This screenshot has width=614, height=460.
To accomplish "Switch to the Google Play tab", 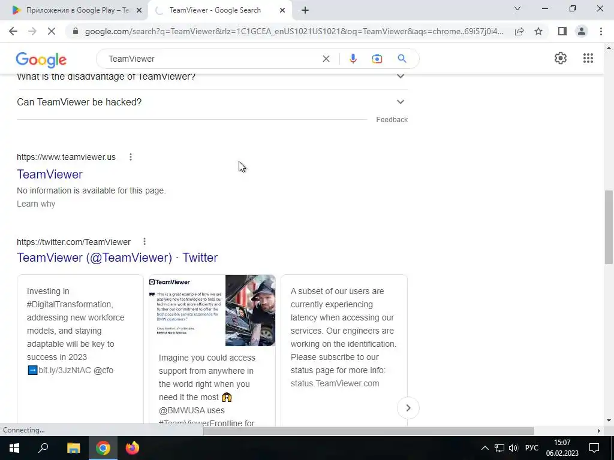I will coord(74,11).
